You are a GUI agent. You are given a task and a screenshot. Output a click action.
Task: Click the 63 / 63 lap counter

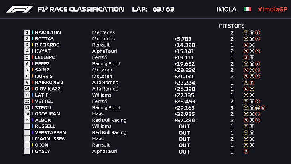click(163, 9)
